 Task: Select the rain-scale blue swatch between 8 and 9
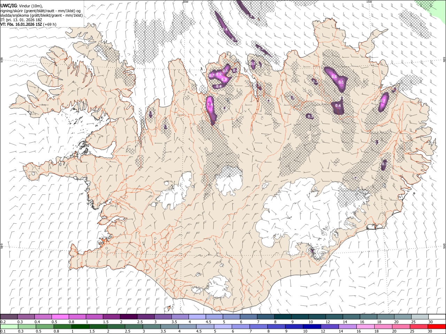pyautogui.click(x=276, y=326)
